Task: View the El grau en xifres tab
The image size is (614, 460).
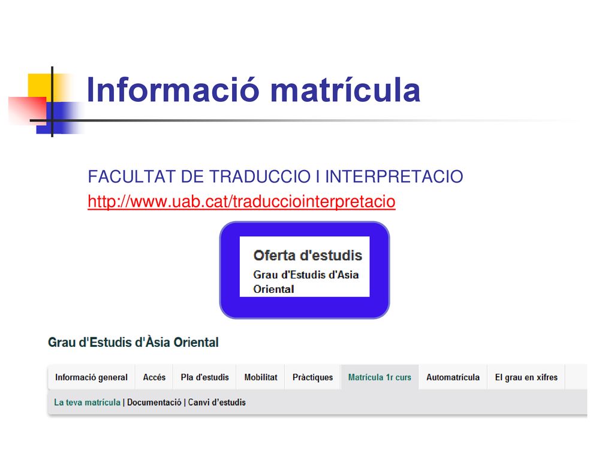Action: [526, 377]
